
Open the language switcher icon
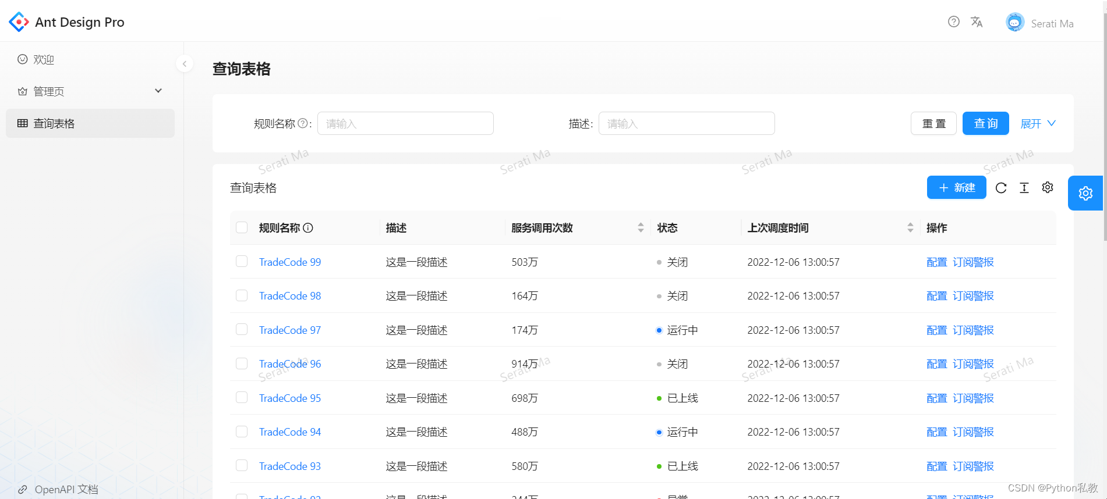977,22
